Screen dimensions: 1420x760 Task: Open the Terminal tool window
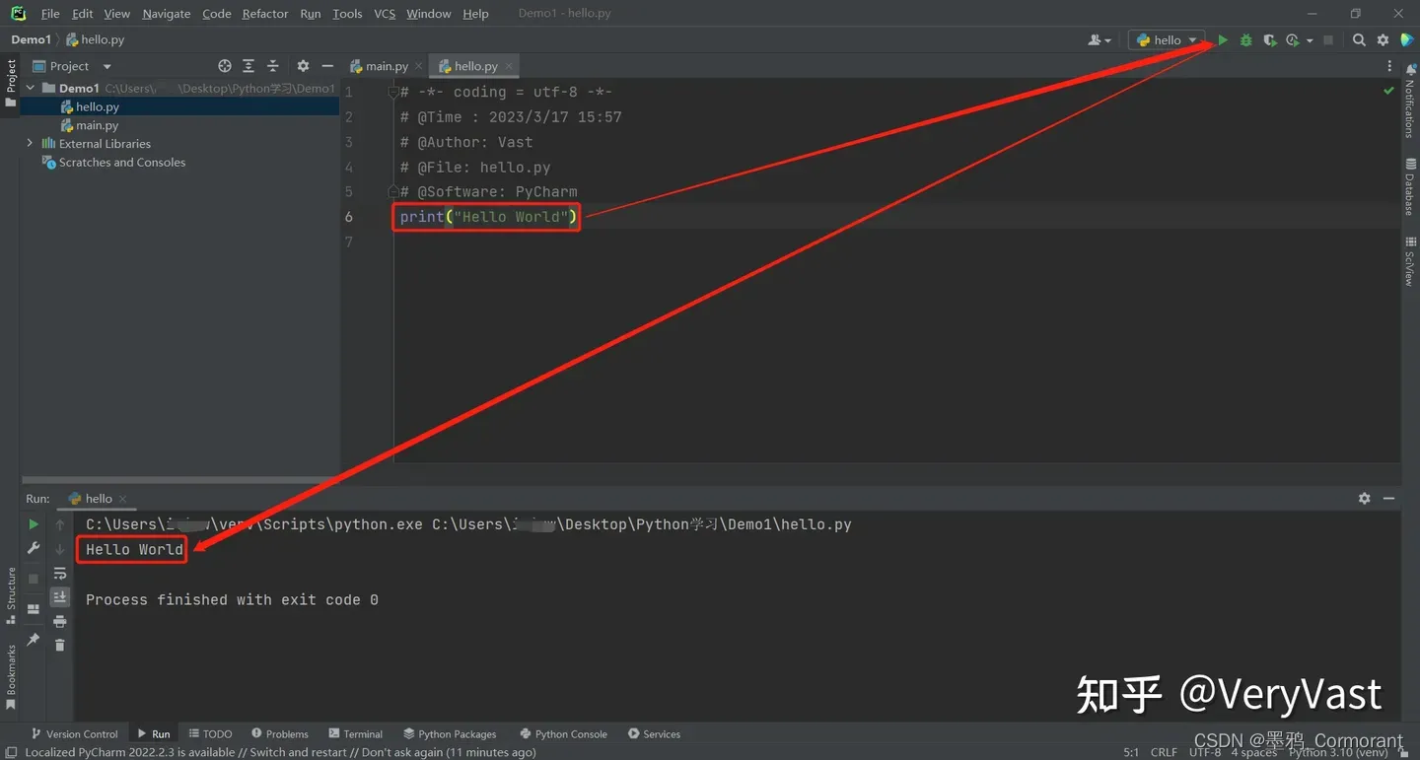click(355, 734)
